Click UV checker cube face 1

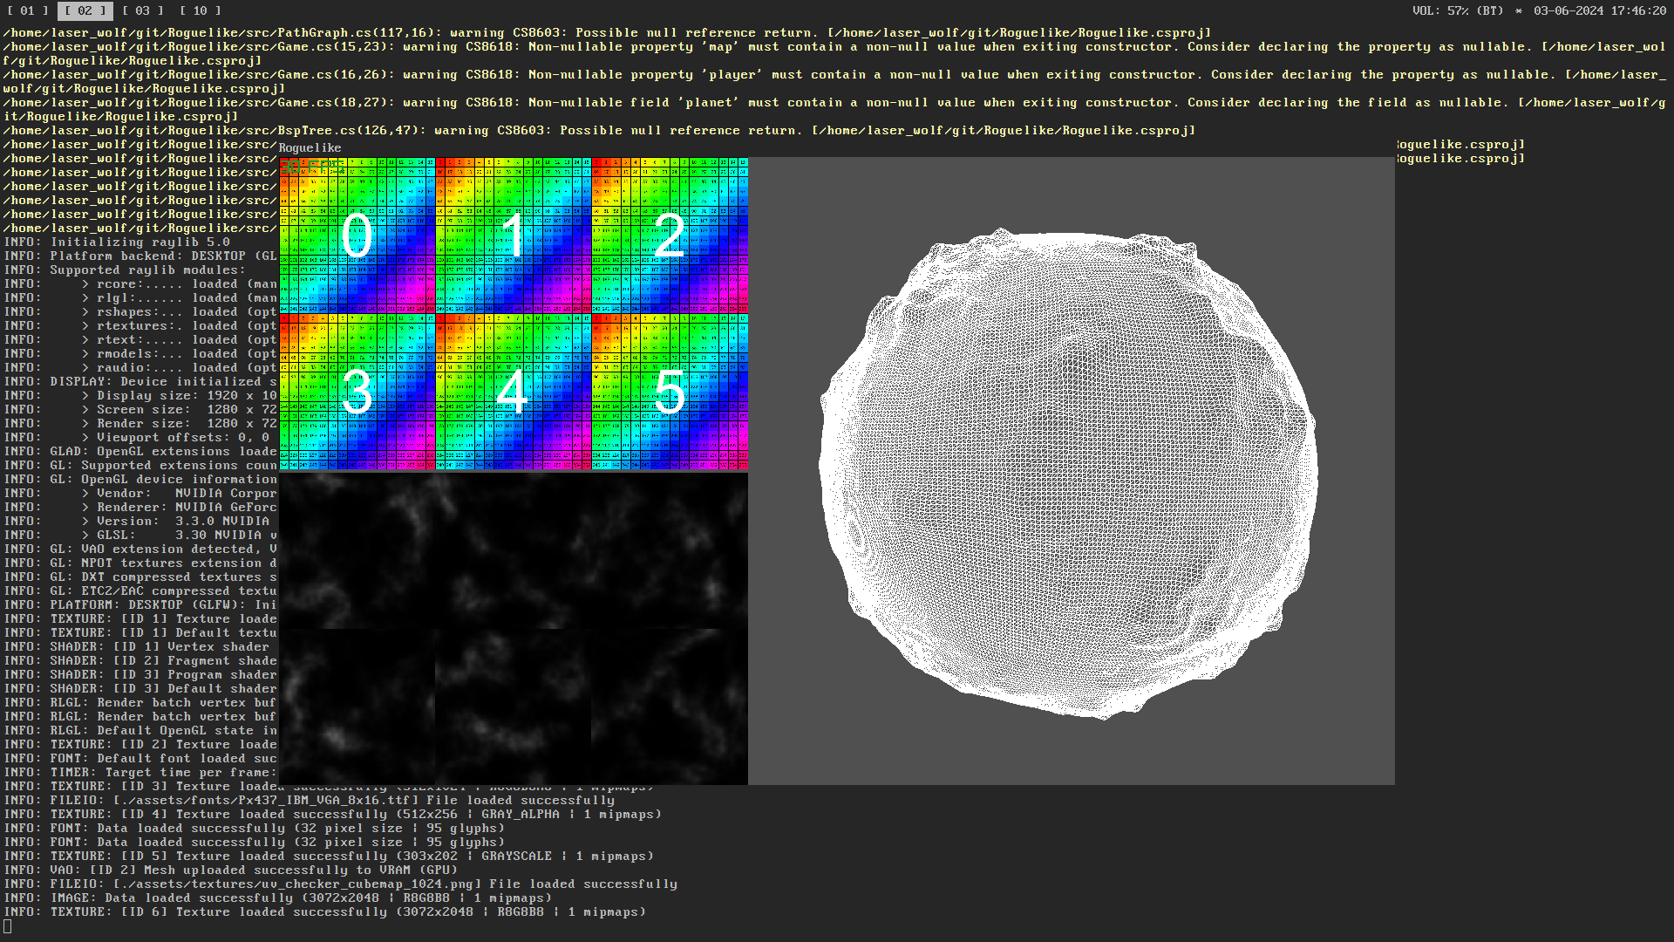(x=513, y=235)
